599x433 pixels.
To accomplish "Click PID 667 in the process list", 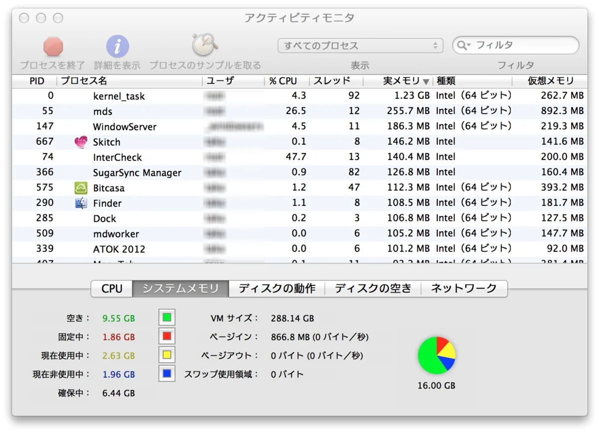I will point(45,142).
